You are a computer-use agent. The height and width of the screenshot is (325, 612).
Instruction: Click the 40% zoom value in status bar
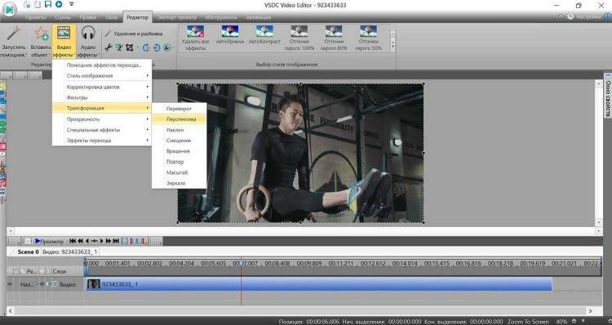click(561, 322)
